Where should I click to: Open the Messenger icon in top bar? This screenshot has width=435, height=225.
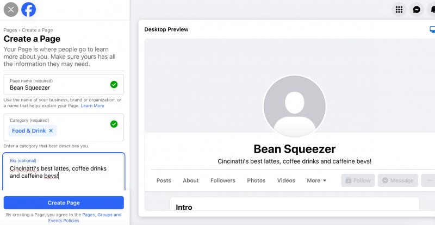pos(417,10)
